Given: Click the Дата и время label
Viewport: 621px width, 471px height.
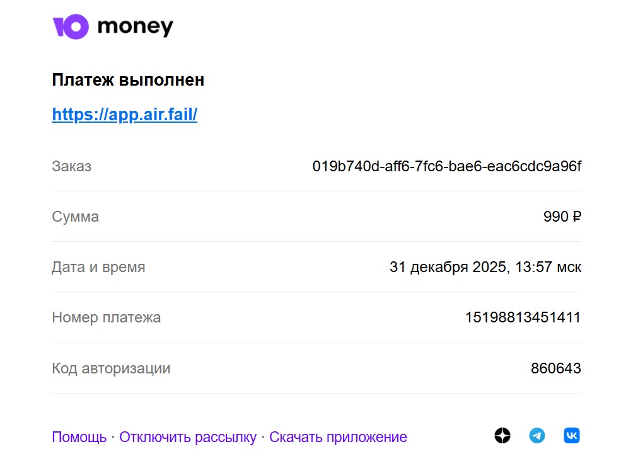Looking at the screenshot, I should pyautogui.click(x=98, y=268).
